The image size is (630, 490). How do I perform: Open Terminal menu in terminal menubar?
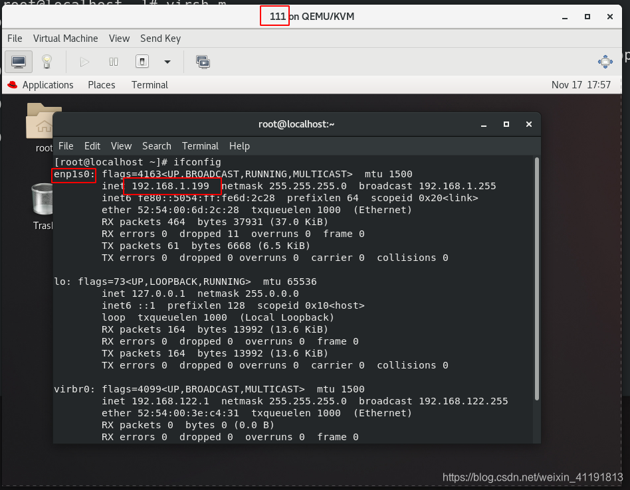click(x=200, y=146)
